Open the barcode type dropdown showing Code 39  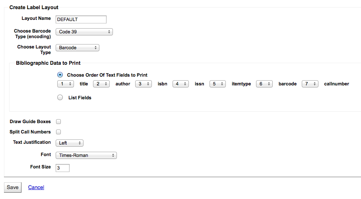tap(84, 32)
